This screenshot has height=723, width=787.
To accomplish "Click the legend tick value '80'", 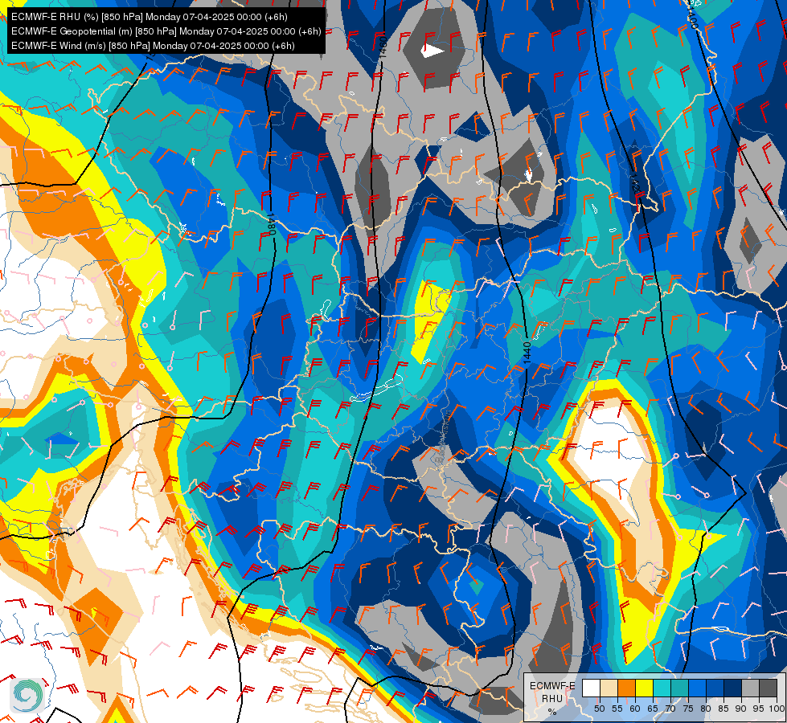I will (706, 709).
